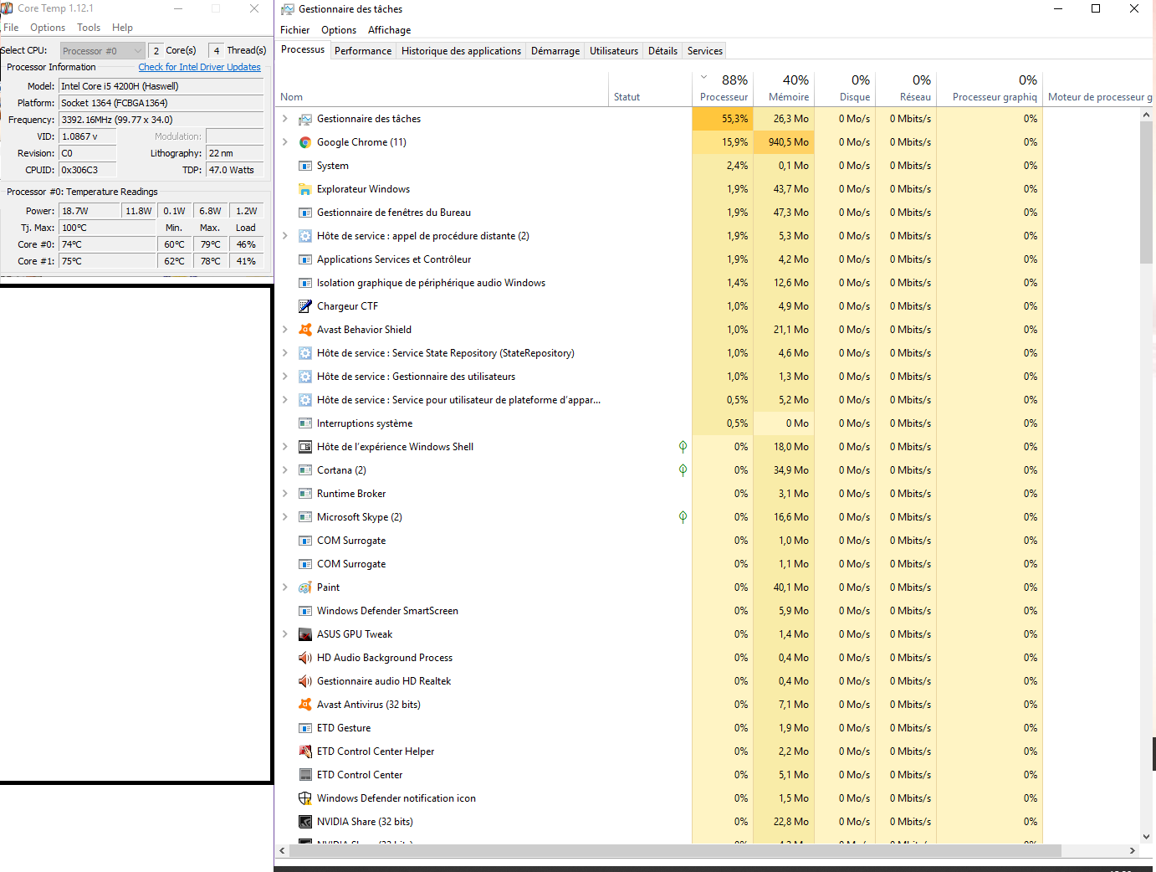
Task: Open the Select CPU Processor #0 dropdown
Action: click(x=102, y=51)
